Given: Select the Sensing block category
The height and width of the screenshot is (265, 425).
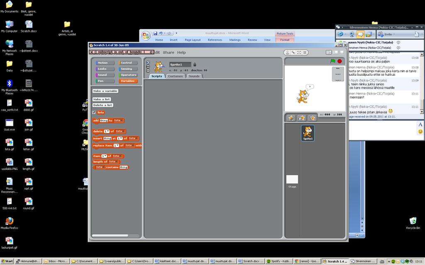Looking at the screenshot, I should click(x=128, y=69).
